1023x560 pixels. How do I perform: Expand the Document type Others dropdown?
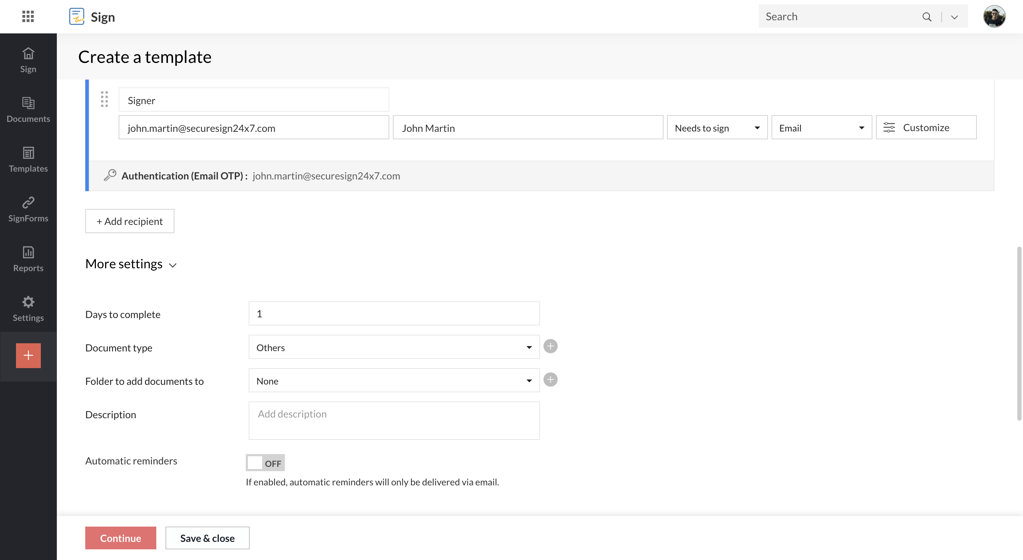pos(394,347)
